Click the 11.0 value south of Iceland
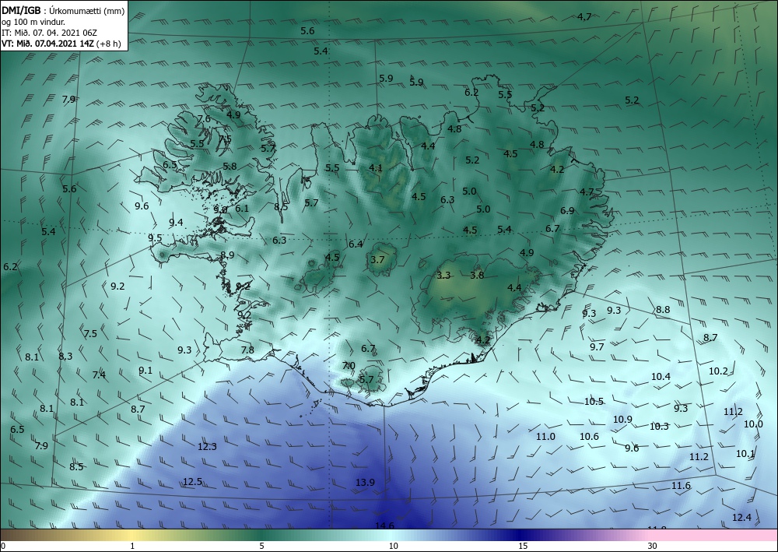This screenshot has width=778, height=552. pyautogui.click(x=546, y=436)
